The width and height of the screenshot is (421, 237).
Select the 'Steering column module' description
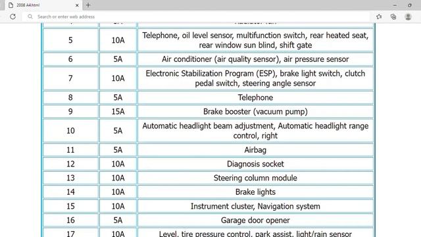click(255, 178)
